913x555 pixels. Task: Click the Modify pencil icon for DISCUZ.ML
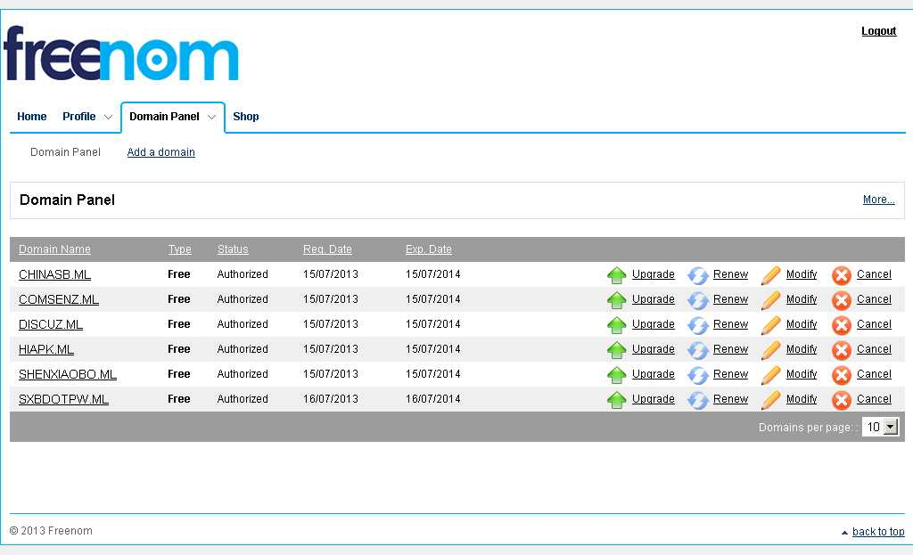(771, 325)
